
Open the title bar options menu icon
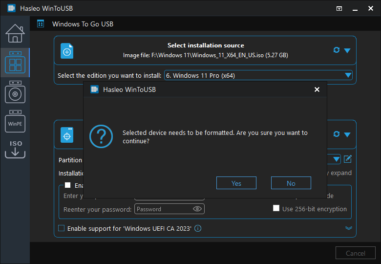(339, 9)
